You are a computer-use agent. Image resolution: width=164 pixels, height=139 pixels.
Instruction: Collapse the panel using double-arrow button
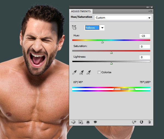pos(148,7)
